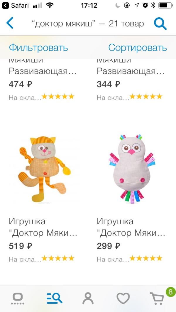
Task: Tap star rating of the 344 ₽ item
Action: tap(146, 97)
